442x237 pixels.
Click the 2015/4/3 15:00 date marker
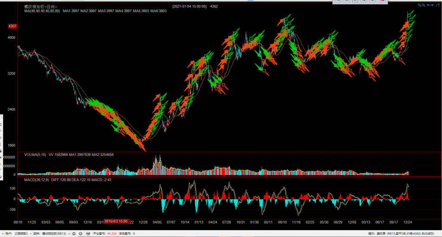(x=115, y=221)
